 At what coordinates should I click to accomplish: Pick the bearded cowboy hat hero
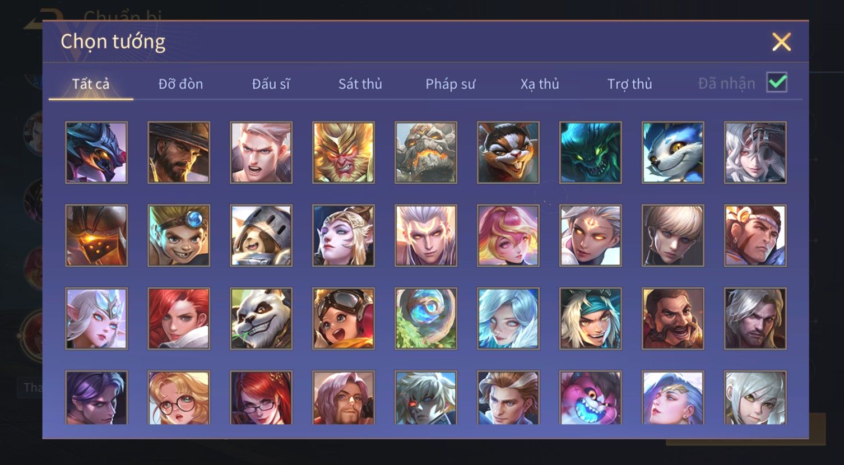(179, 152)
